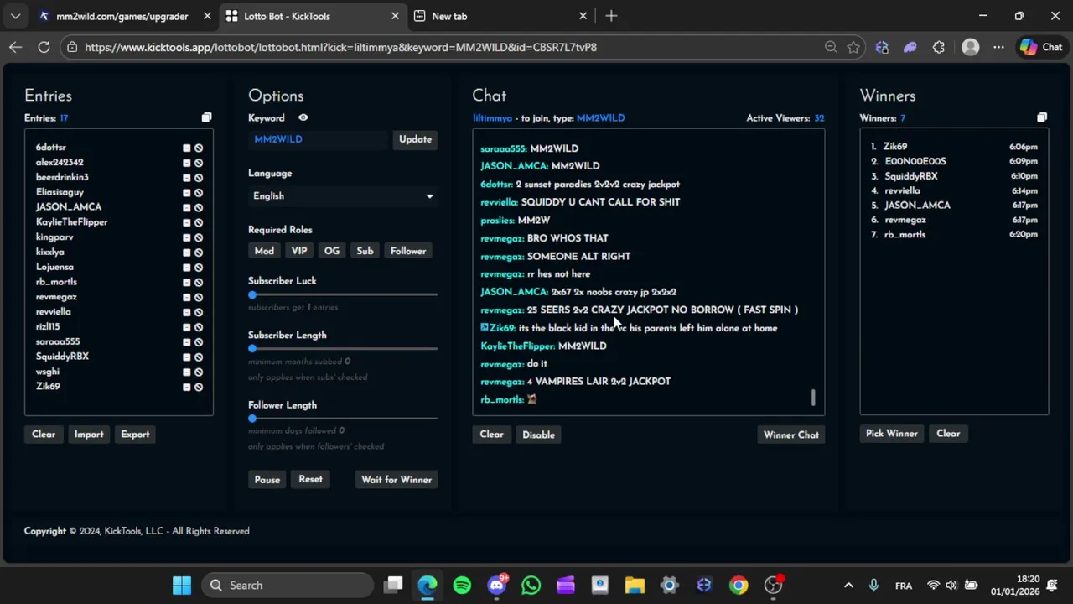Open the Copilot Chat button
1073x604 pixels.
(1041, 48)
